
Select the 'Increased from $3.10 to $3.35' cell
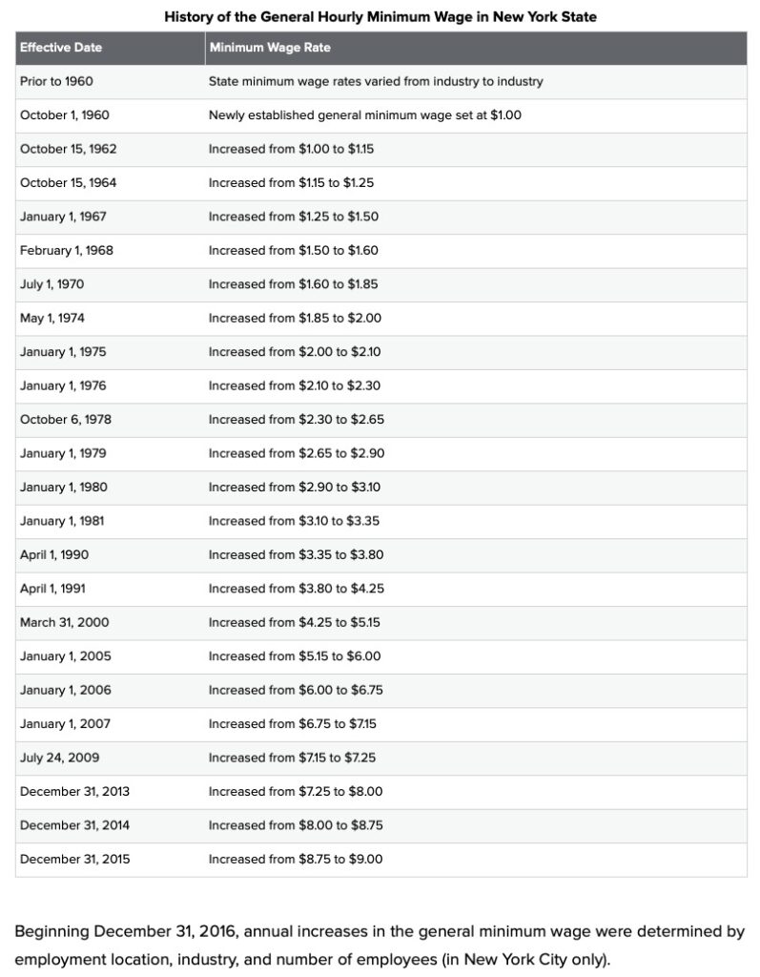pos(294,521)
